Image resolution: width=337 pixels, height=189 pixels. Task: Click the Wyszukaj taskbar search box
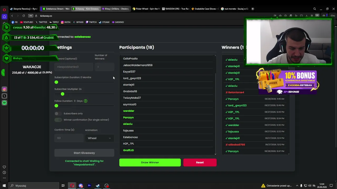pos(33,186)
